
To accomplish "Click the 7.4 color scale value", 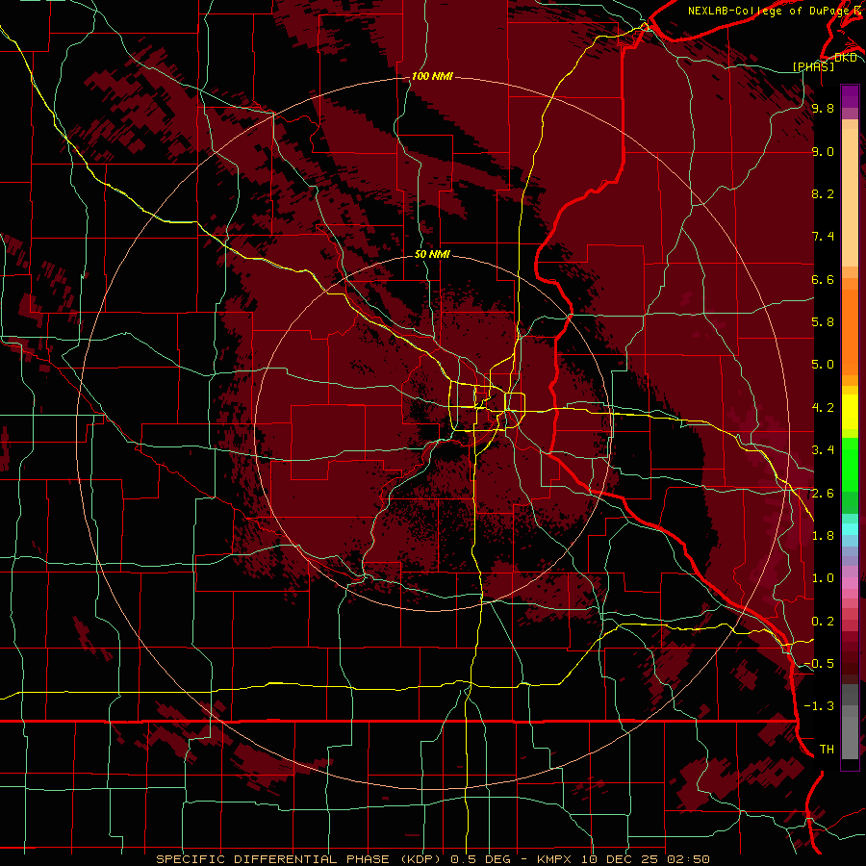I will click(823, 237).
